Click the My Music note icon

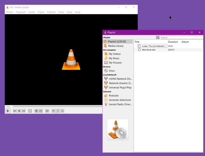click(x=106, y=58)
